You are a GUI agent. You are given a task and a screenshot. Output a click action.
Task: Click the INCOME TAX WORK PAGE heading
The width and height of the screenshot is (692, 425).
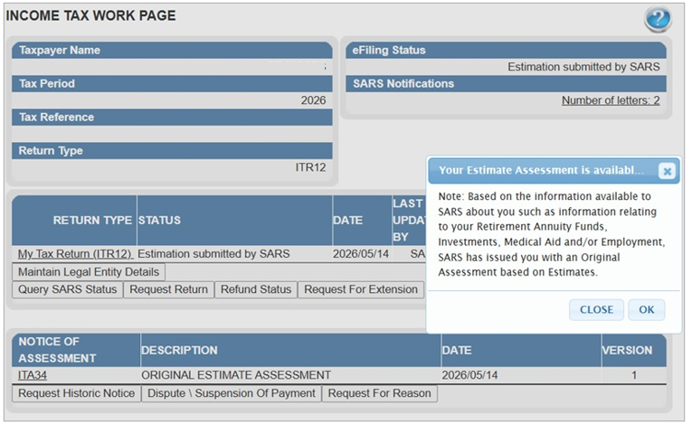pyautogui.click(x=91, y=15)
